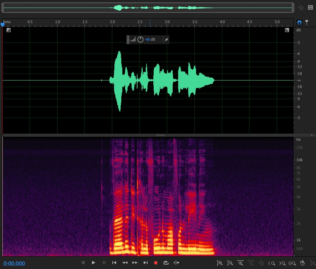Toggle Loop Playback icon
Viewport: 316px width, 269px height.
coord(166,263)
